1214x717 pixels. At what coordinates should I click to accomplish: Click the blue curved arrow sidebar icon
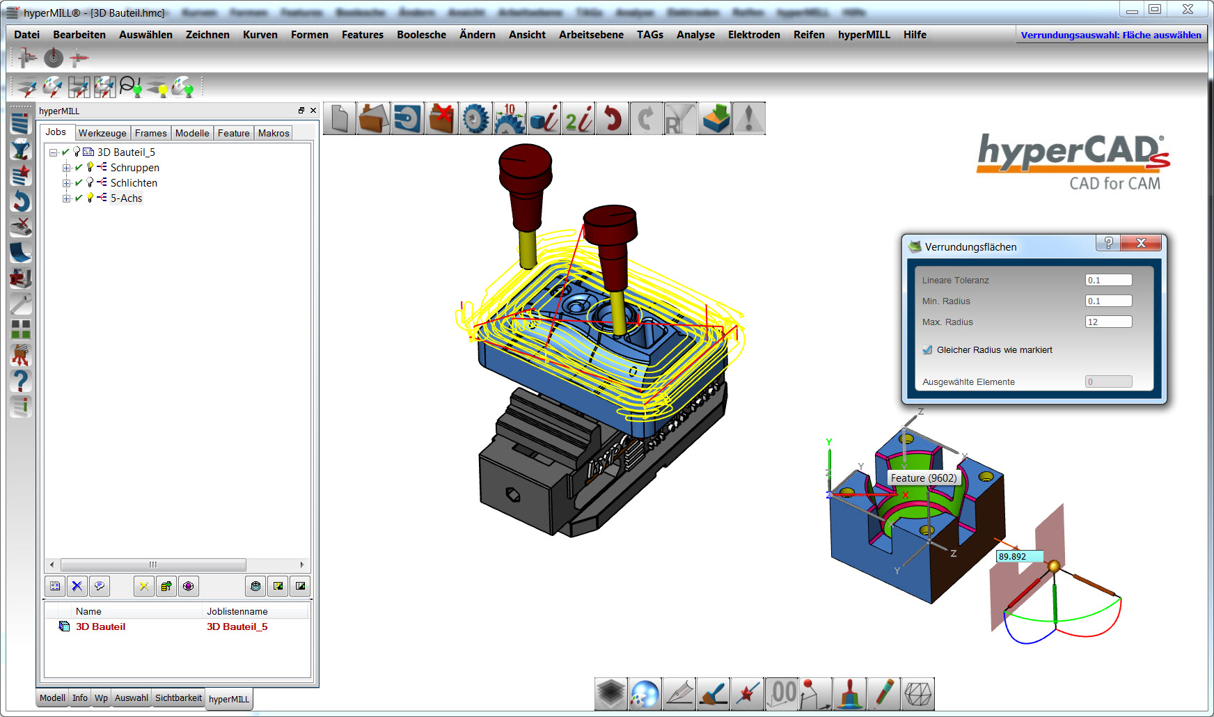coord(20,201)
